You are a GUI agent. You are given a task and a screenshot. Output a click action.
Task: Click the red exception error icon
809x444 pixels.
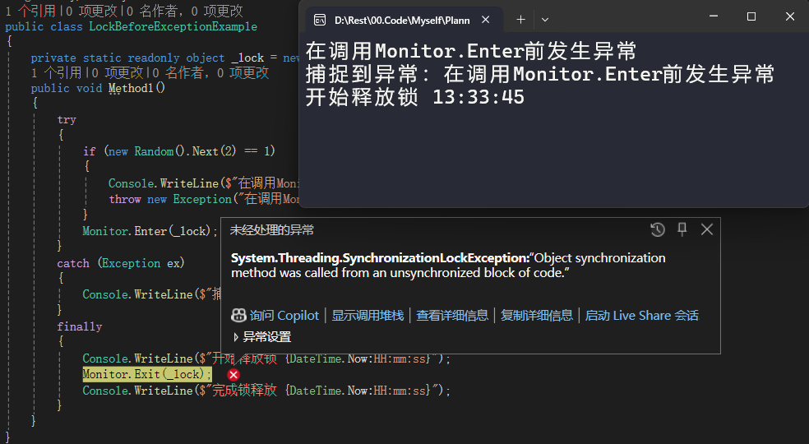pos(233,375)
